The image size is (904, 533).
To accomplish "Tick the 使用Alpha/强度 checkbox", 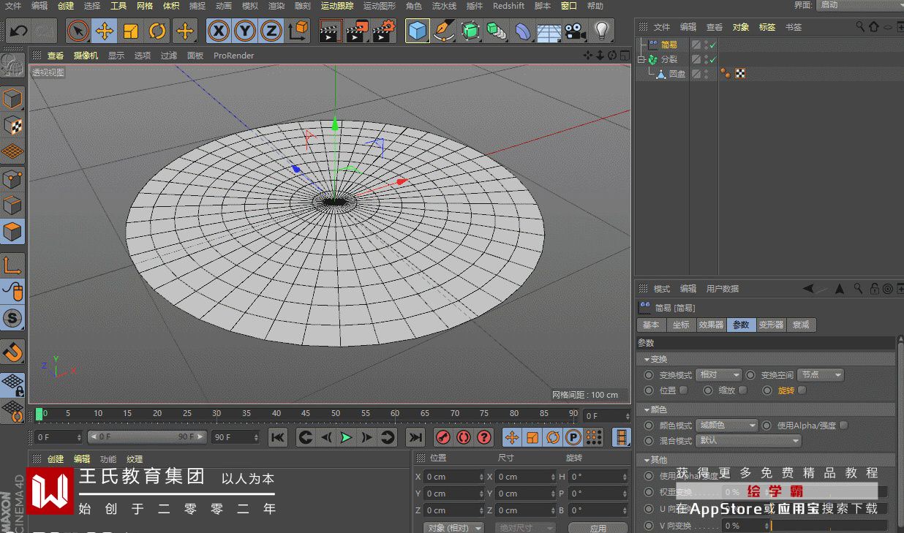I will click(844, 426).
